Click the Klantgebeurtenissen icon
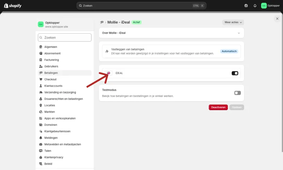 coord(41,131)
